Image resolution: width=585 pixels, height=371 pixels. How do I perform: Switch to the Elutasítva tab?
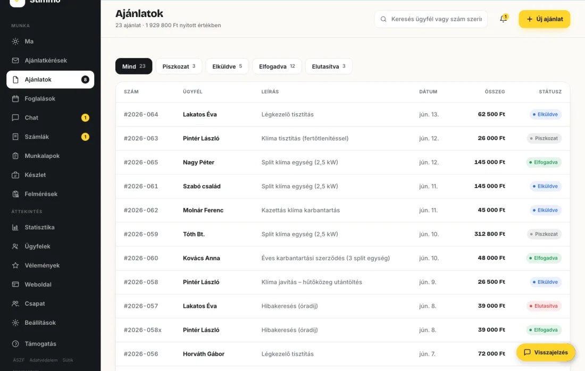[x=329, y=66]
